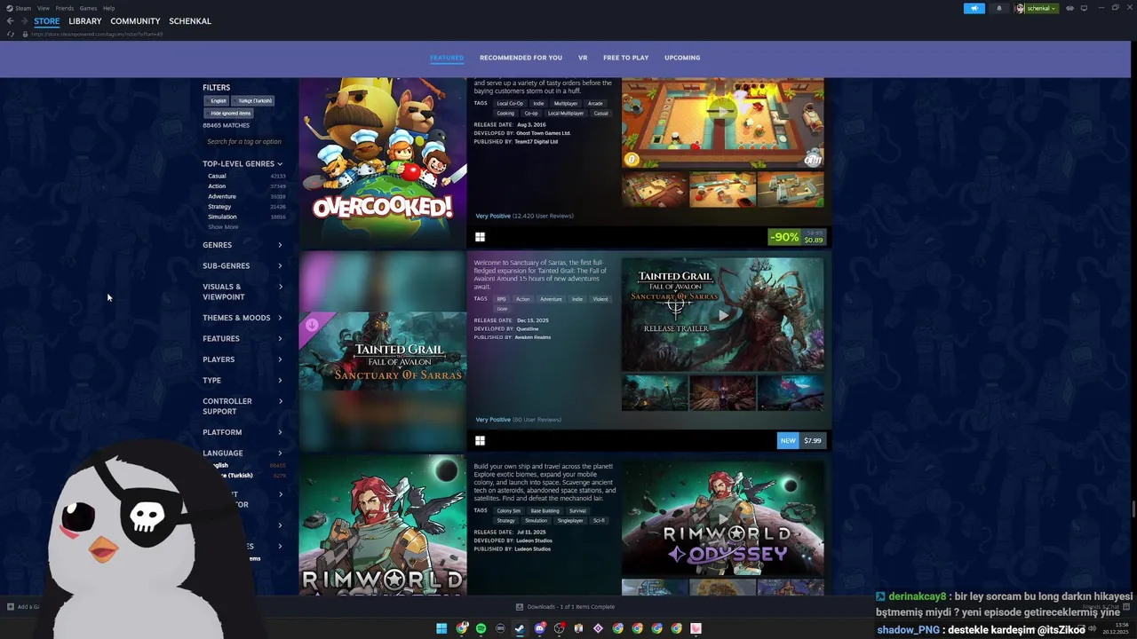
Task: Toggle the Türkçe (Turkish) language option
Action: [246, 476]
